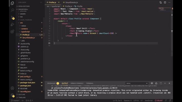Collapse the typeScript folder
Image resolution: width=182 pixels, height=102 pixels.
pos(25,32)
